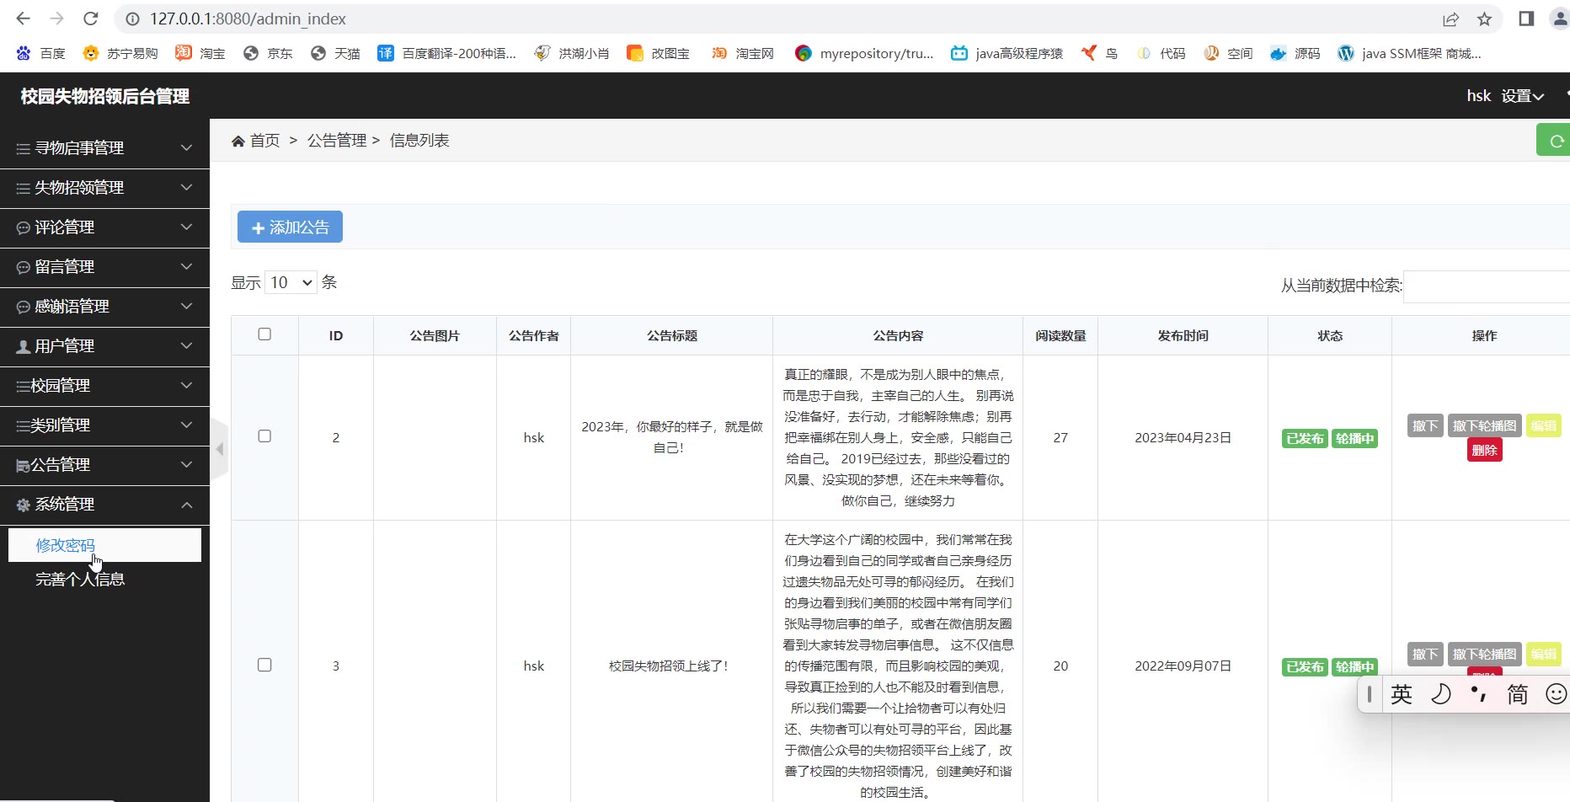Toggle the select-all checkbox in table header
The width and height of the screenshot is (1570, 802).
tap(264, 334)
